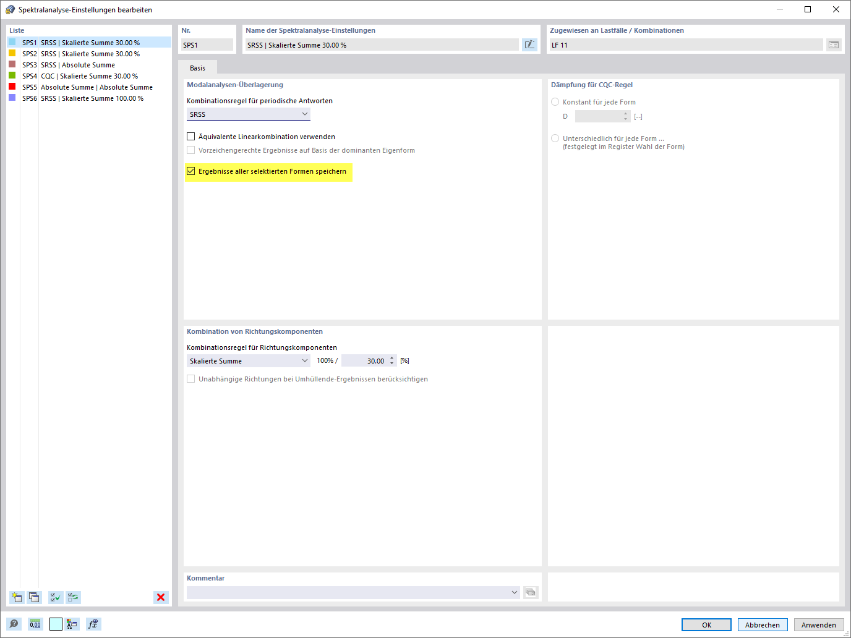Expand the Kommentar dropdown
This screenshot has height=638, width=851.
pyautogui.click(x=514, y=592)
